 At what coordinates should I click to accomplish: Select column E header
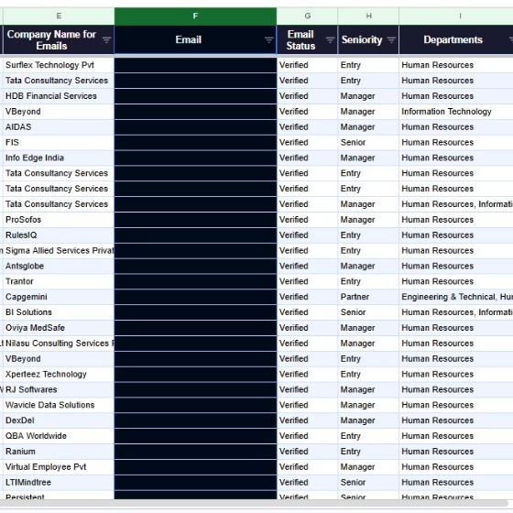point(59,16)
